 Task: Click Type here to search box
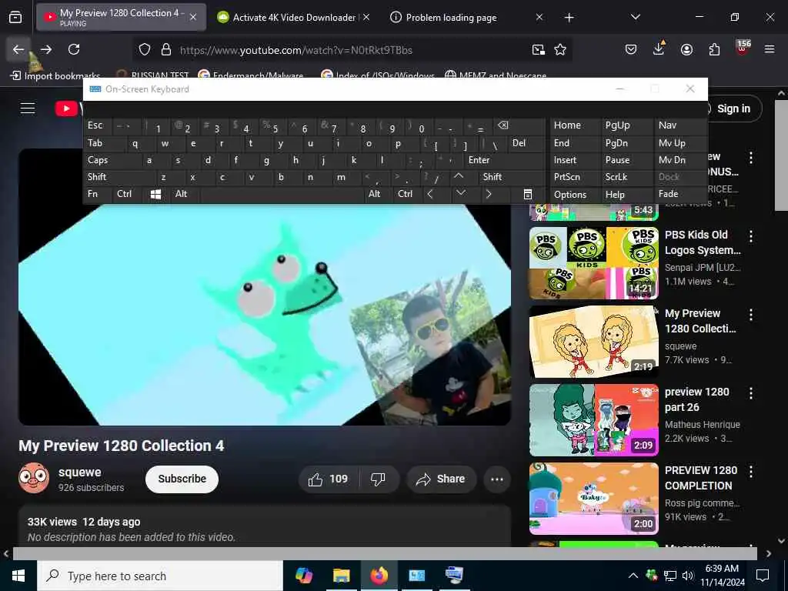(x=160, y=576)
